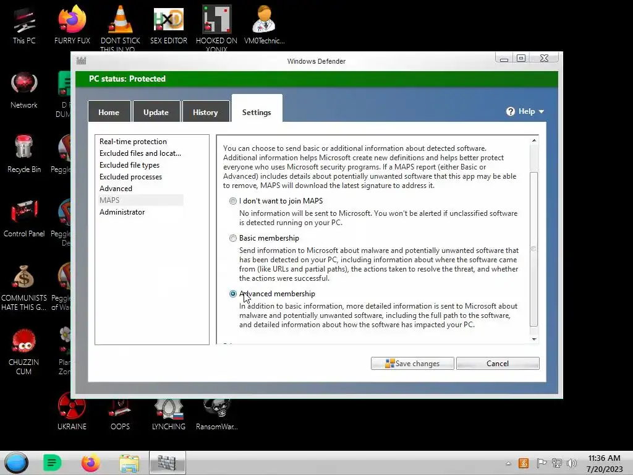Viewport: 633px width, 475px height.
Task: Open the OOPS desktop icon
Action: (x=120, y=415)
